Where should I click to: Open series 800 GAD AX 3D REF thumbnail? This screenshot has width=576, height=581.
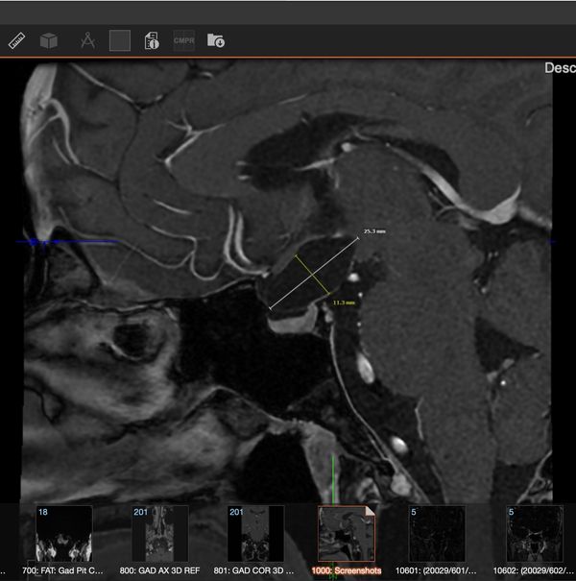[x=159, y=533]
